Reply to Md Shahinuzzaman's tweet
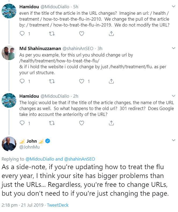This screenshot has height=212, width=178. pos(23,81)
